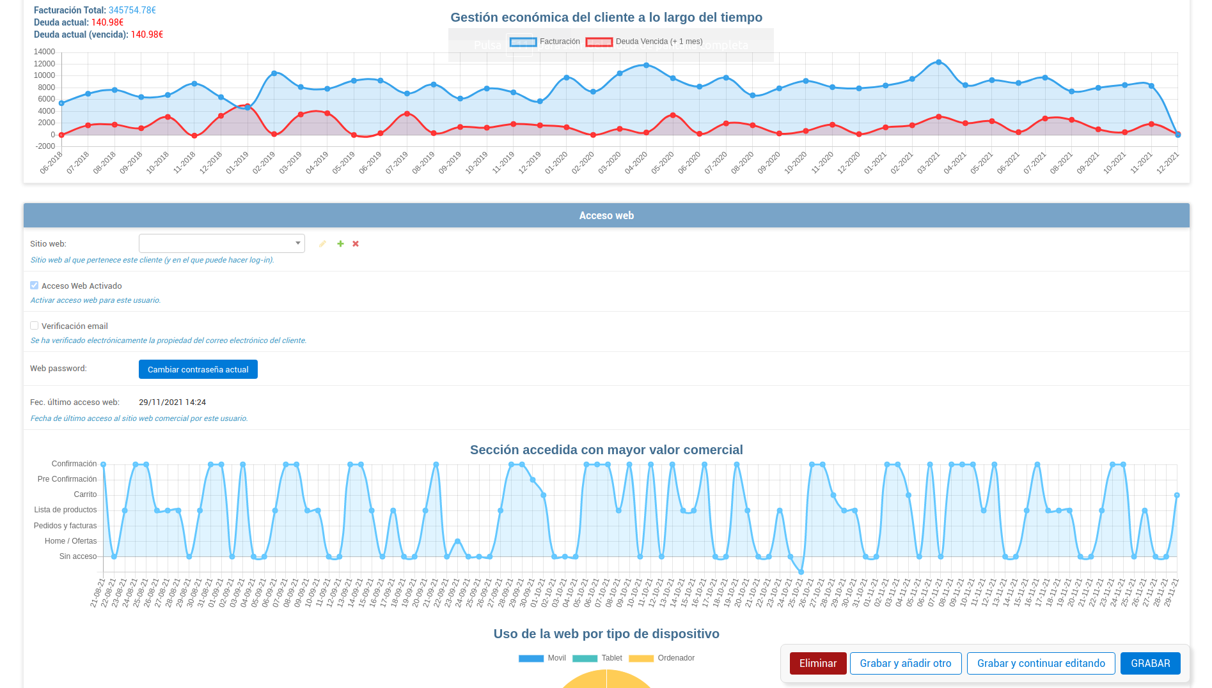
Task: Click the Facturación Total value 345754.78€
Action: coord(132,10)
